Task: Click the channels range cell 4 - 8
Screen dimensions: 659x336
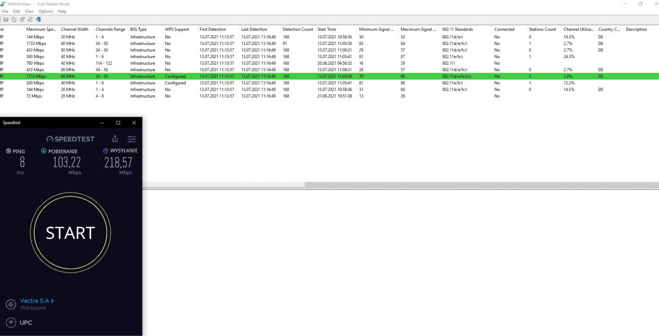Action: 99,96
